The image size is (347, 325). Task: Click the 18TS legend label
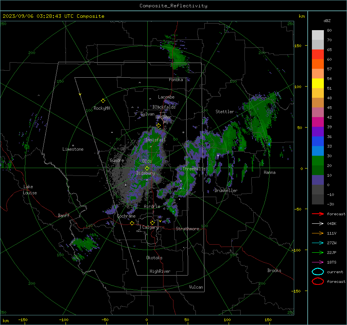click(332, 262)
